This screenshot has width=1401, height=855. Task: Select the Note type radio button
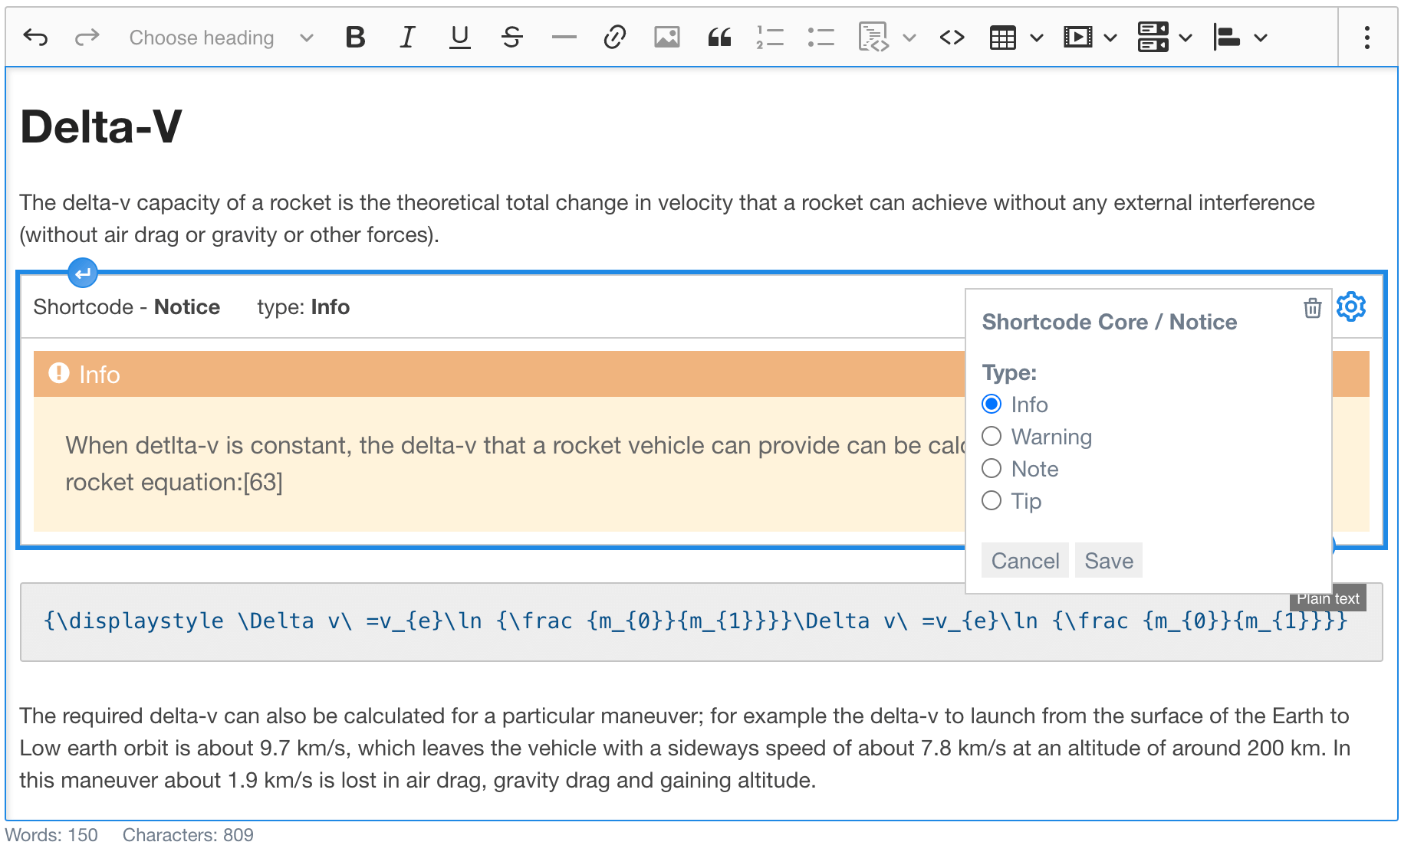pos(992,468)
